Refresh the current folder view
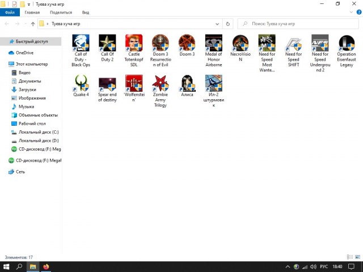 click(x=228, y=24)
